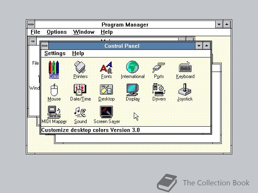Viewport: 258px width, 193px height.
Task: Minimize the Control Panel window
Action: (x=199, y=45)
